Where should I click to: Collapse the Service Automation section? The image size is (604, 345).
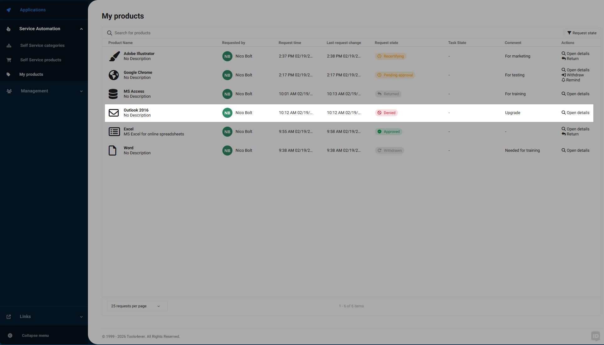click(81, 29)
